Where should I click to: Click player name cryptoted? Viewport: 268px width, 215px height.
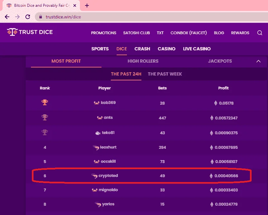coord(108,176)
